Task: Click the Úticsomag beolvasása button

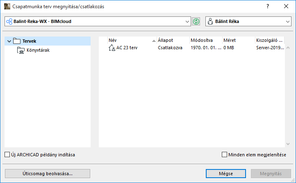Action: (48, 174)
